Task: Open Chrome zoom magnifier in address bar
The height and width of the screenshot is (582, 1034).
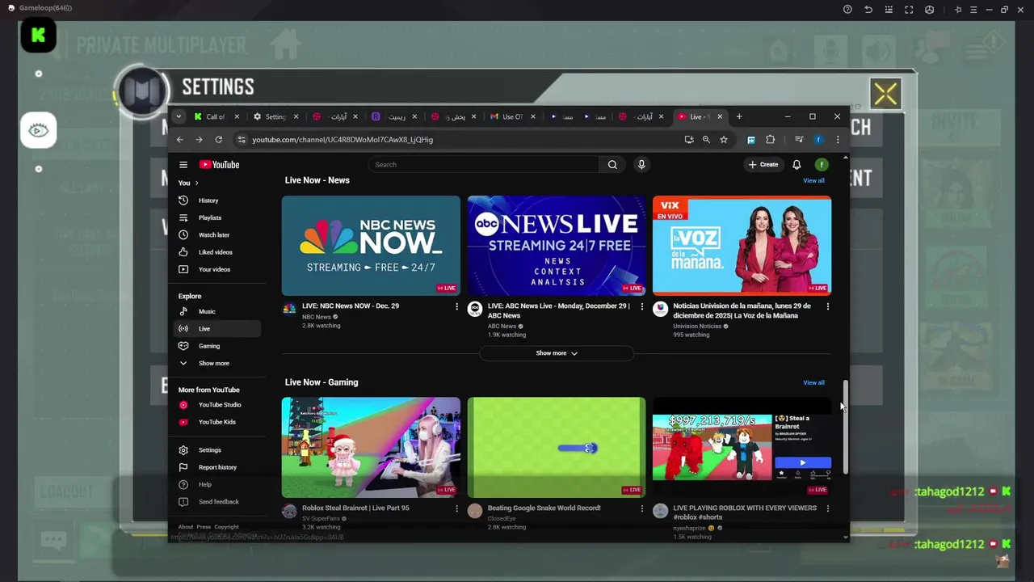Action: pyautogui.click(x=706, y=140)
